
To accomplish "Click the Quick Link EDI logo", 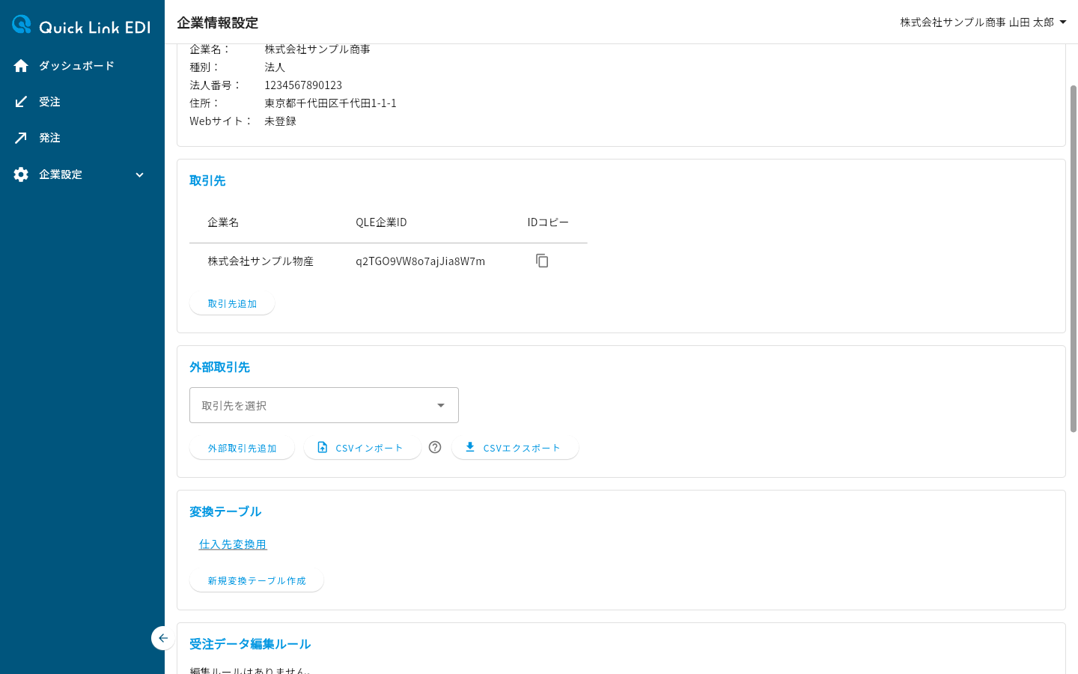I will tap(82, 25).
